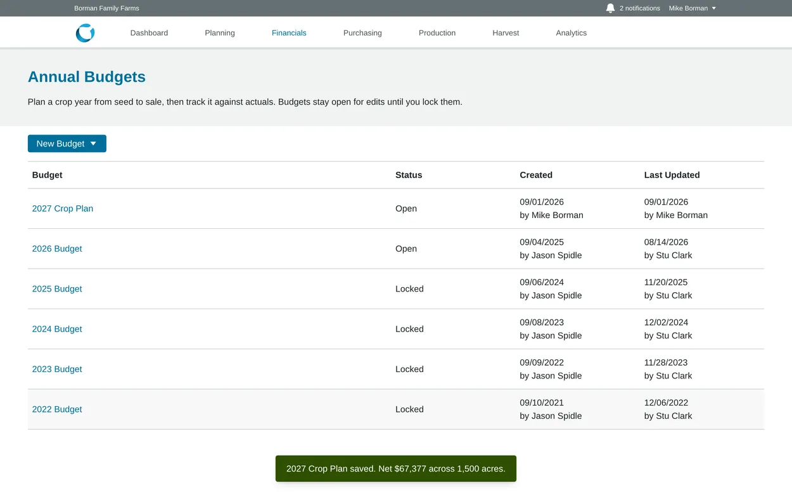Click the Created column header
Screen dimensions: 792x495
tap(536, 175)
